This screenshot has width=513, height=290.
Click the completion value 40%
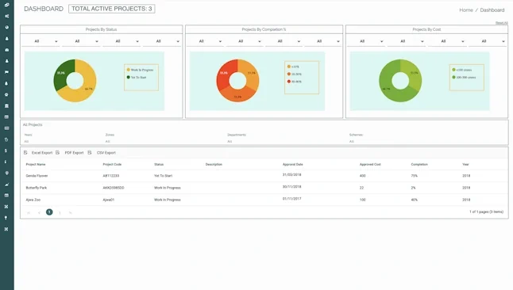(x=415, y=200)
